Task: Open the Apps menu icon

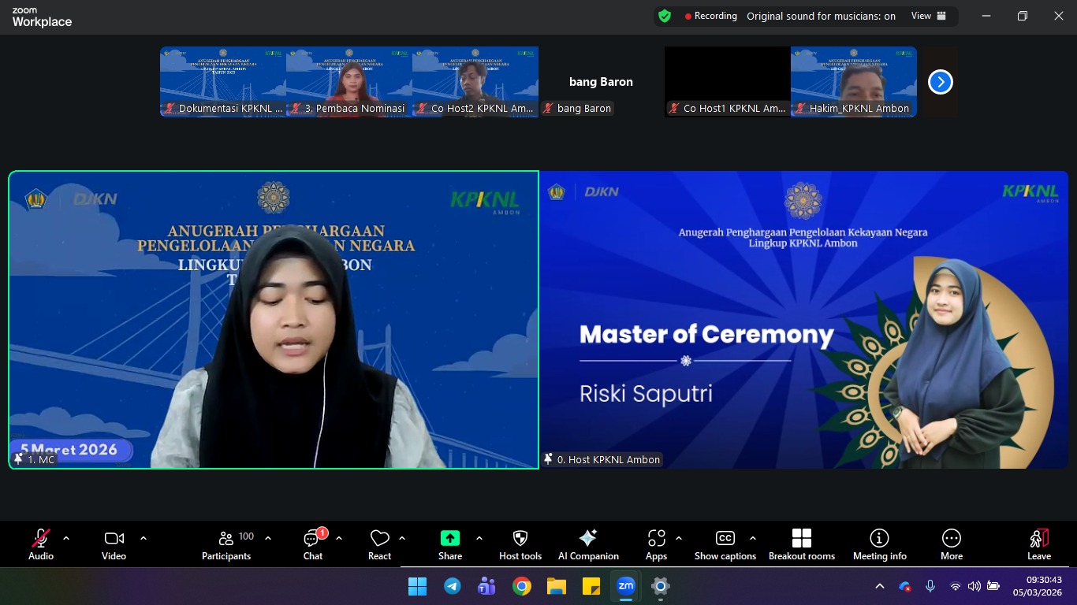Action: coord(656,544)
